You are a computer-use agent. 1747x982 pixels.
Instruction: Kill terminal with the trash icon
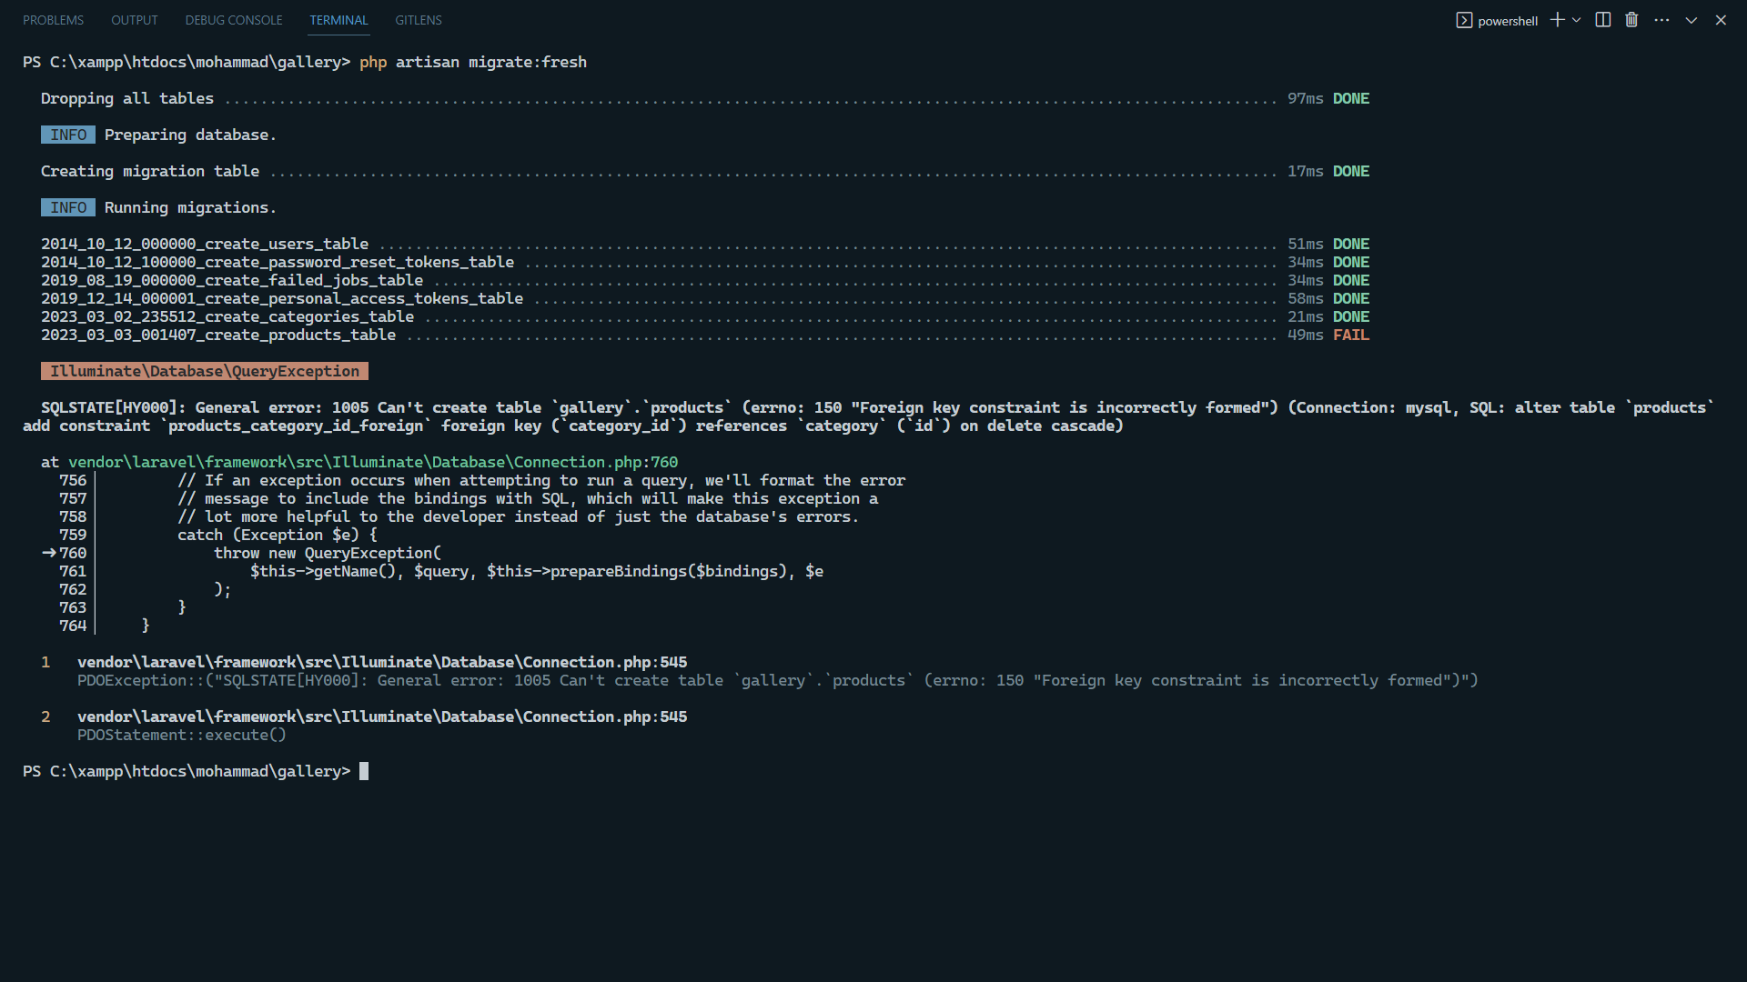pyautogui.click(x=1631, y=20)
